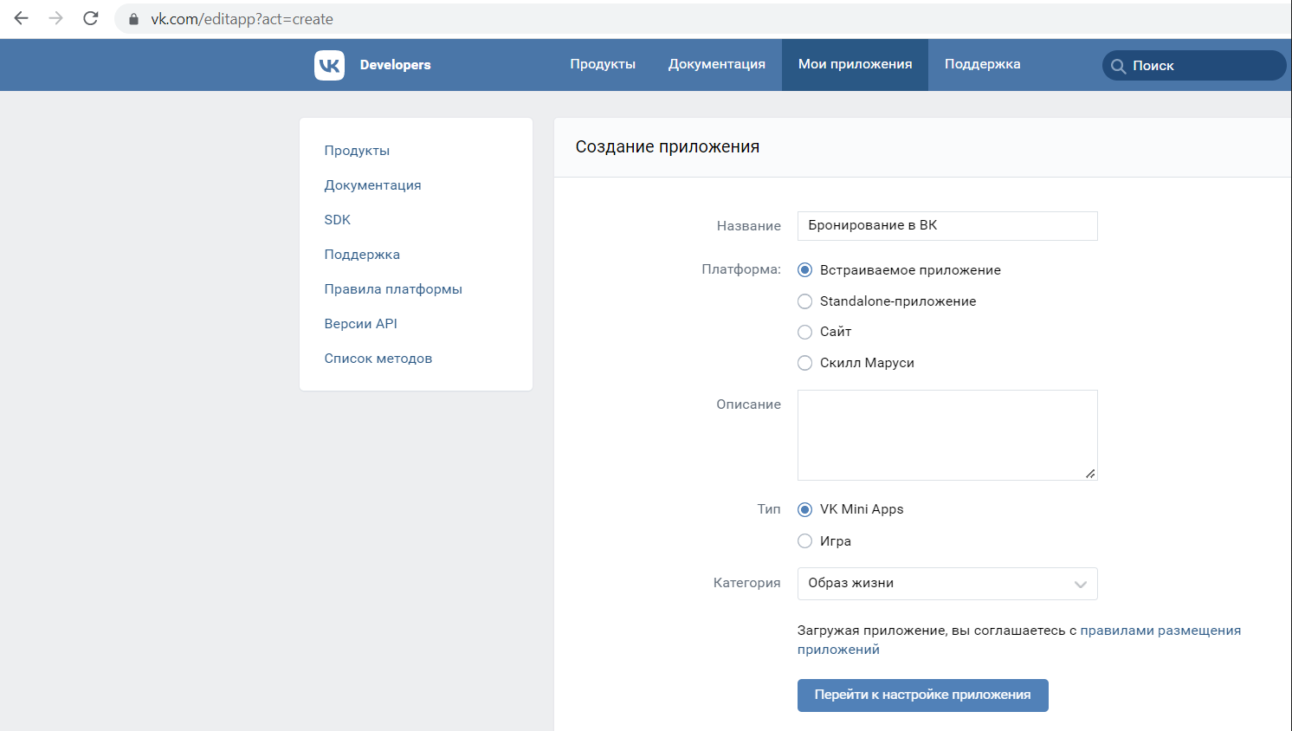This screenshot has width=1292, height=731.
Task: Click the browser forward arrow
Action: pyautogui.click(x=56, y=18)
